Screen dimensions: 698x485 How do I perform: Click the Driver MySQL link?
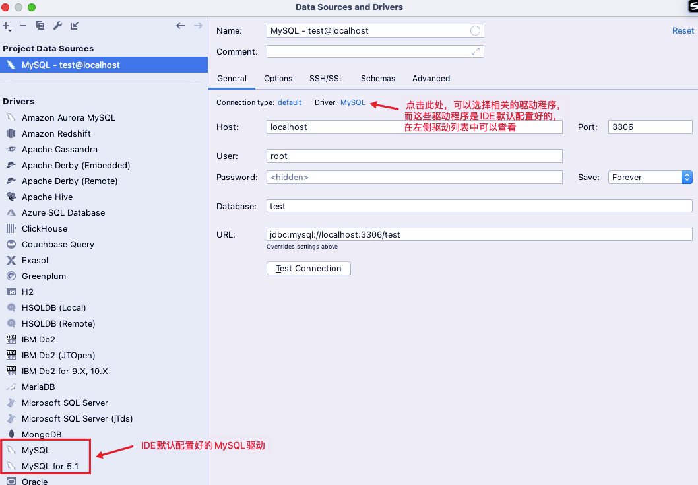tap(352, 102)
